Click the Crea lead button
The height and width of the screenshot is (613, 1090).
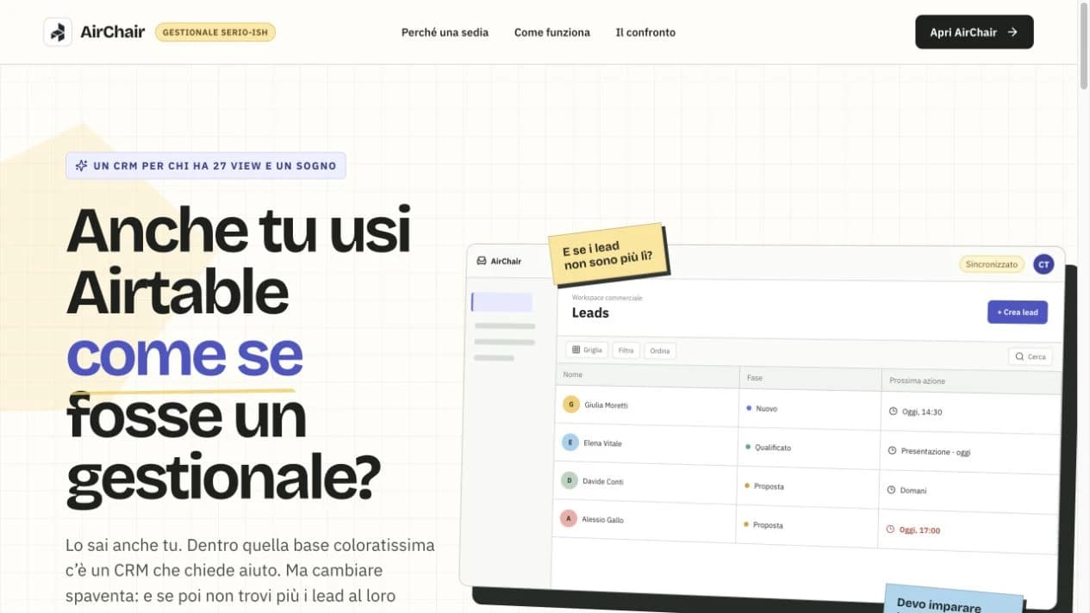(x=1018, y=312)
